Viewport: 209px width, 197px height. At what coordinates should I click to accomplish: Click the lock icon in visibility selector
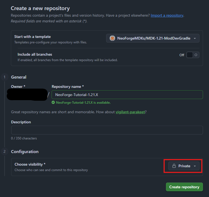(x=174, y=166)
